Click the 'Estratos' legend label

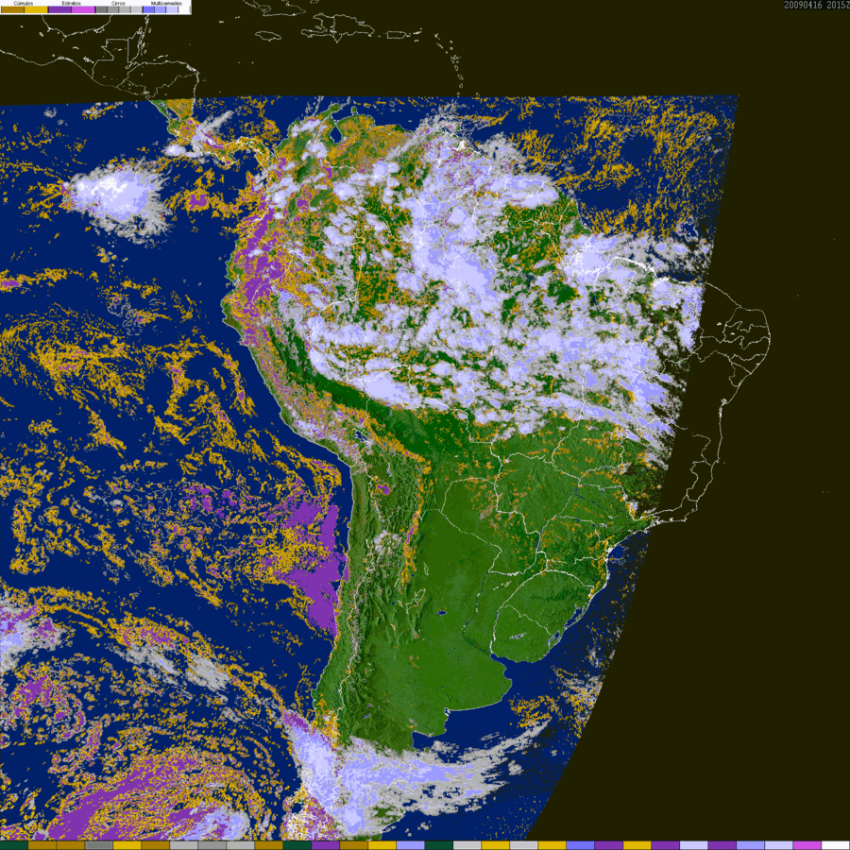point(72,3)
